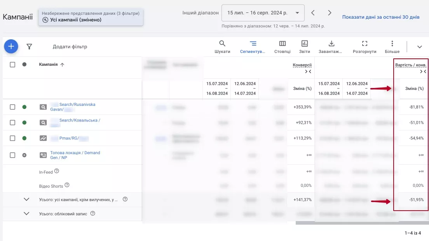Screen dimensions: 429x241
Task: Click search campaign icon in Rusanivska row
Action: coord(43,107)
